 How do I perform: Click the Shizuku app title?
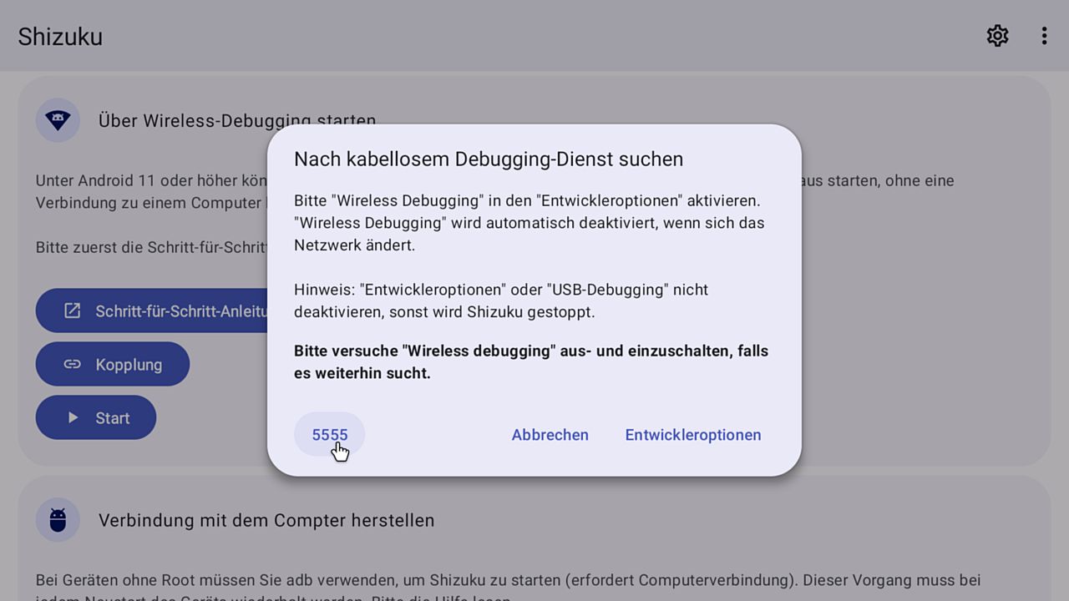tap(60, 37)
